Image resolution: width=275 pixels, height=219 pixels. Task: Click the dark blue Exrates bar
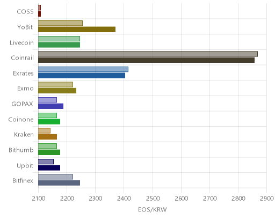coord(82,76)
